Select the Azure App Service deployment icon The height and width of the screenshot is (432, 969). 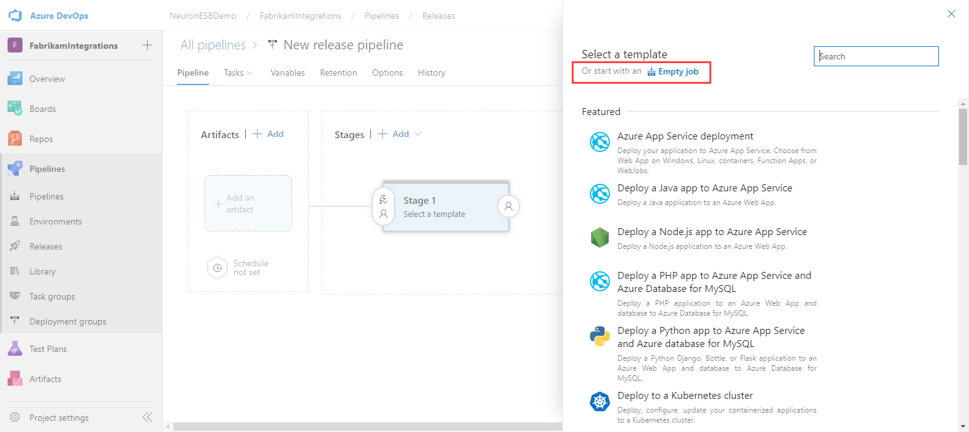(x=600, y=142)
